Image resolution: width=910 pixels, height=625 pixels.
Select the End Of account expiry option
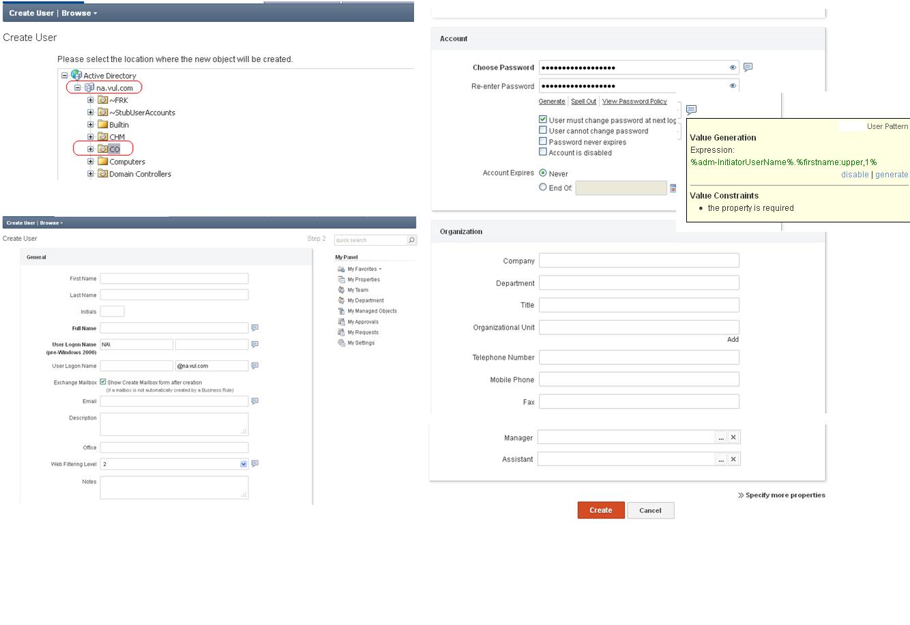(x=543, y=187)
